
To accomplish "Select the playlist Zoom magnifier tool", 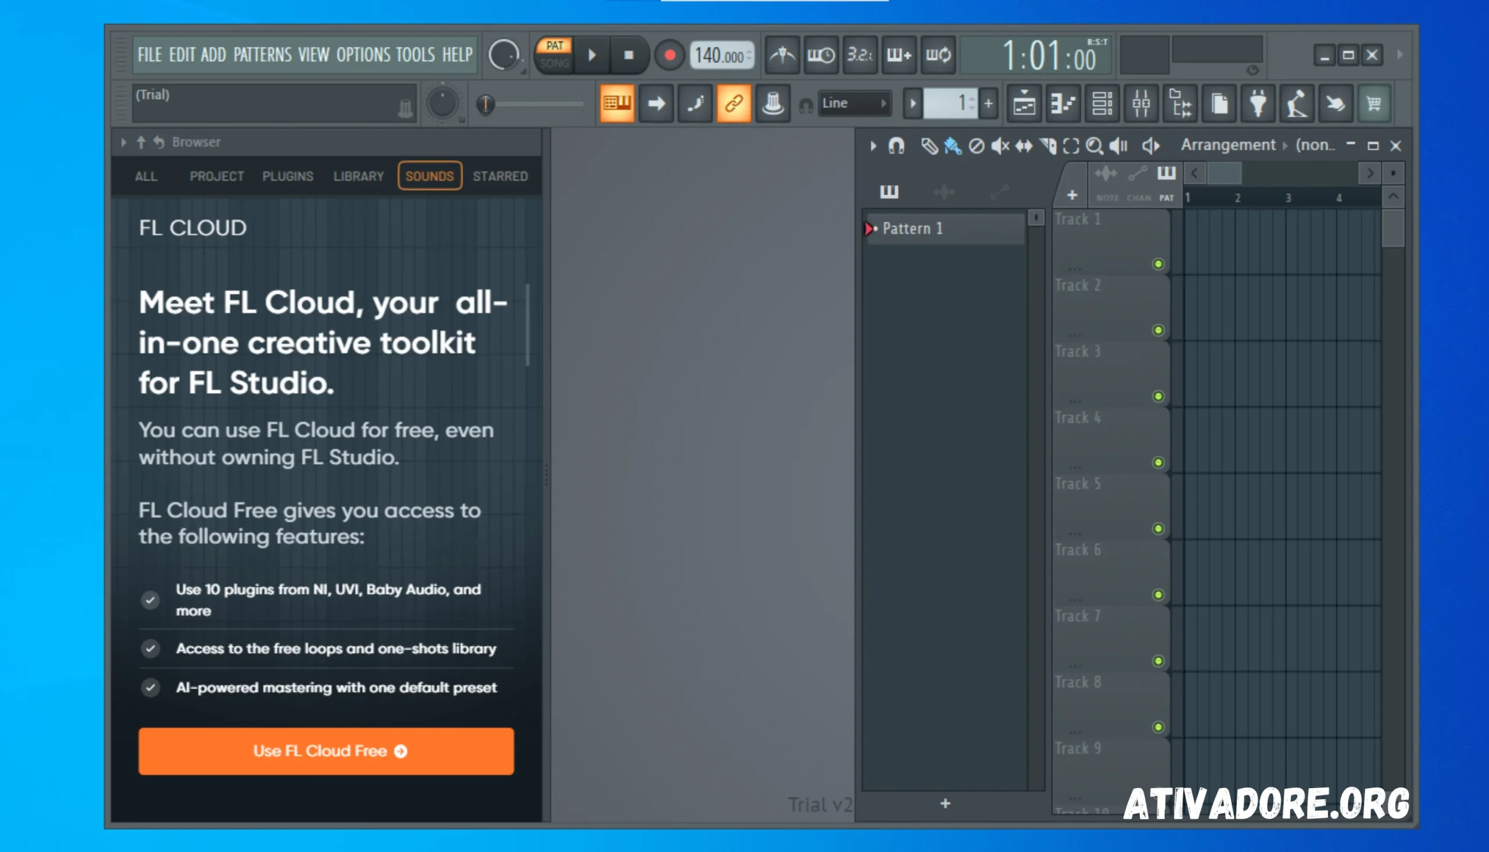I will pyautogui.click(x=1095, y=147).
